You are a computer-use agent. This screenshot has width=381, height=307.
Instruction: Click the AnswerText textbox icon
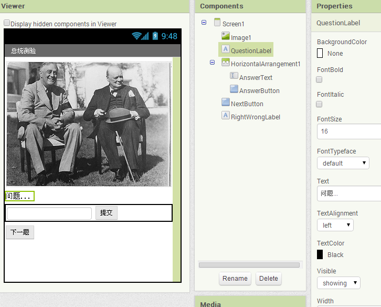click(x=234, y=76)
